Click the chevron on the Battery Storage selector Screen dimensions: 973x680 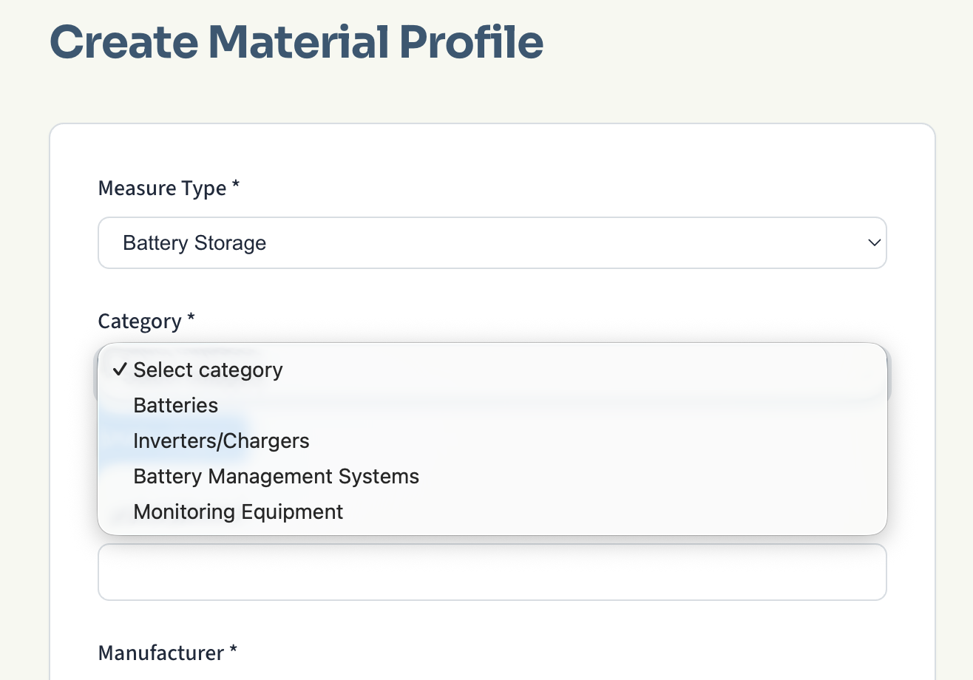(874, 242)
